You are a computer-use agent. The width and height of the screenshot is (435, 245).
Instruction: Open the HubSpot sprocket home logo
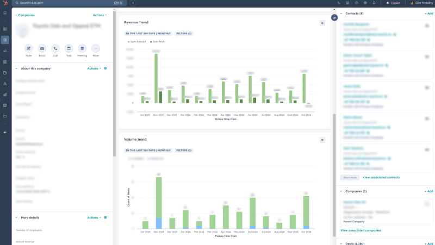click(5, 3)
